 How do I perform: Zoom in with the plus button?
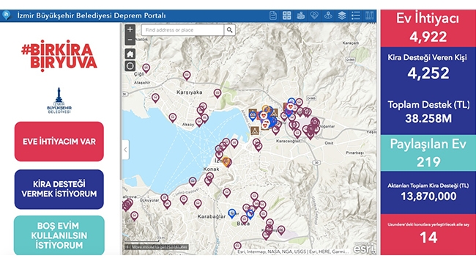(130, 29)
